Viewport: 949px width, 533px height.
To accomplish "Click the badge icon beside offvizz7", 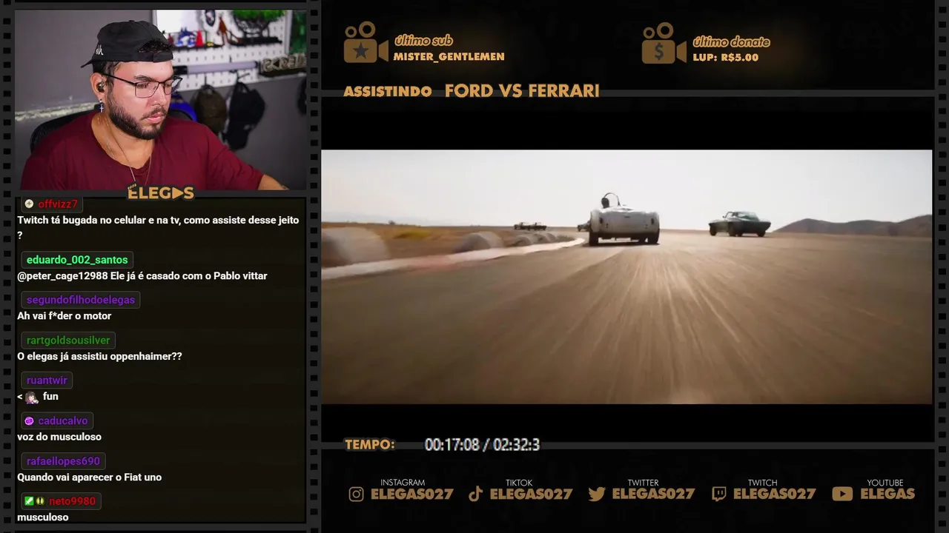I will click(x=29, y=204).
